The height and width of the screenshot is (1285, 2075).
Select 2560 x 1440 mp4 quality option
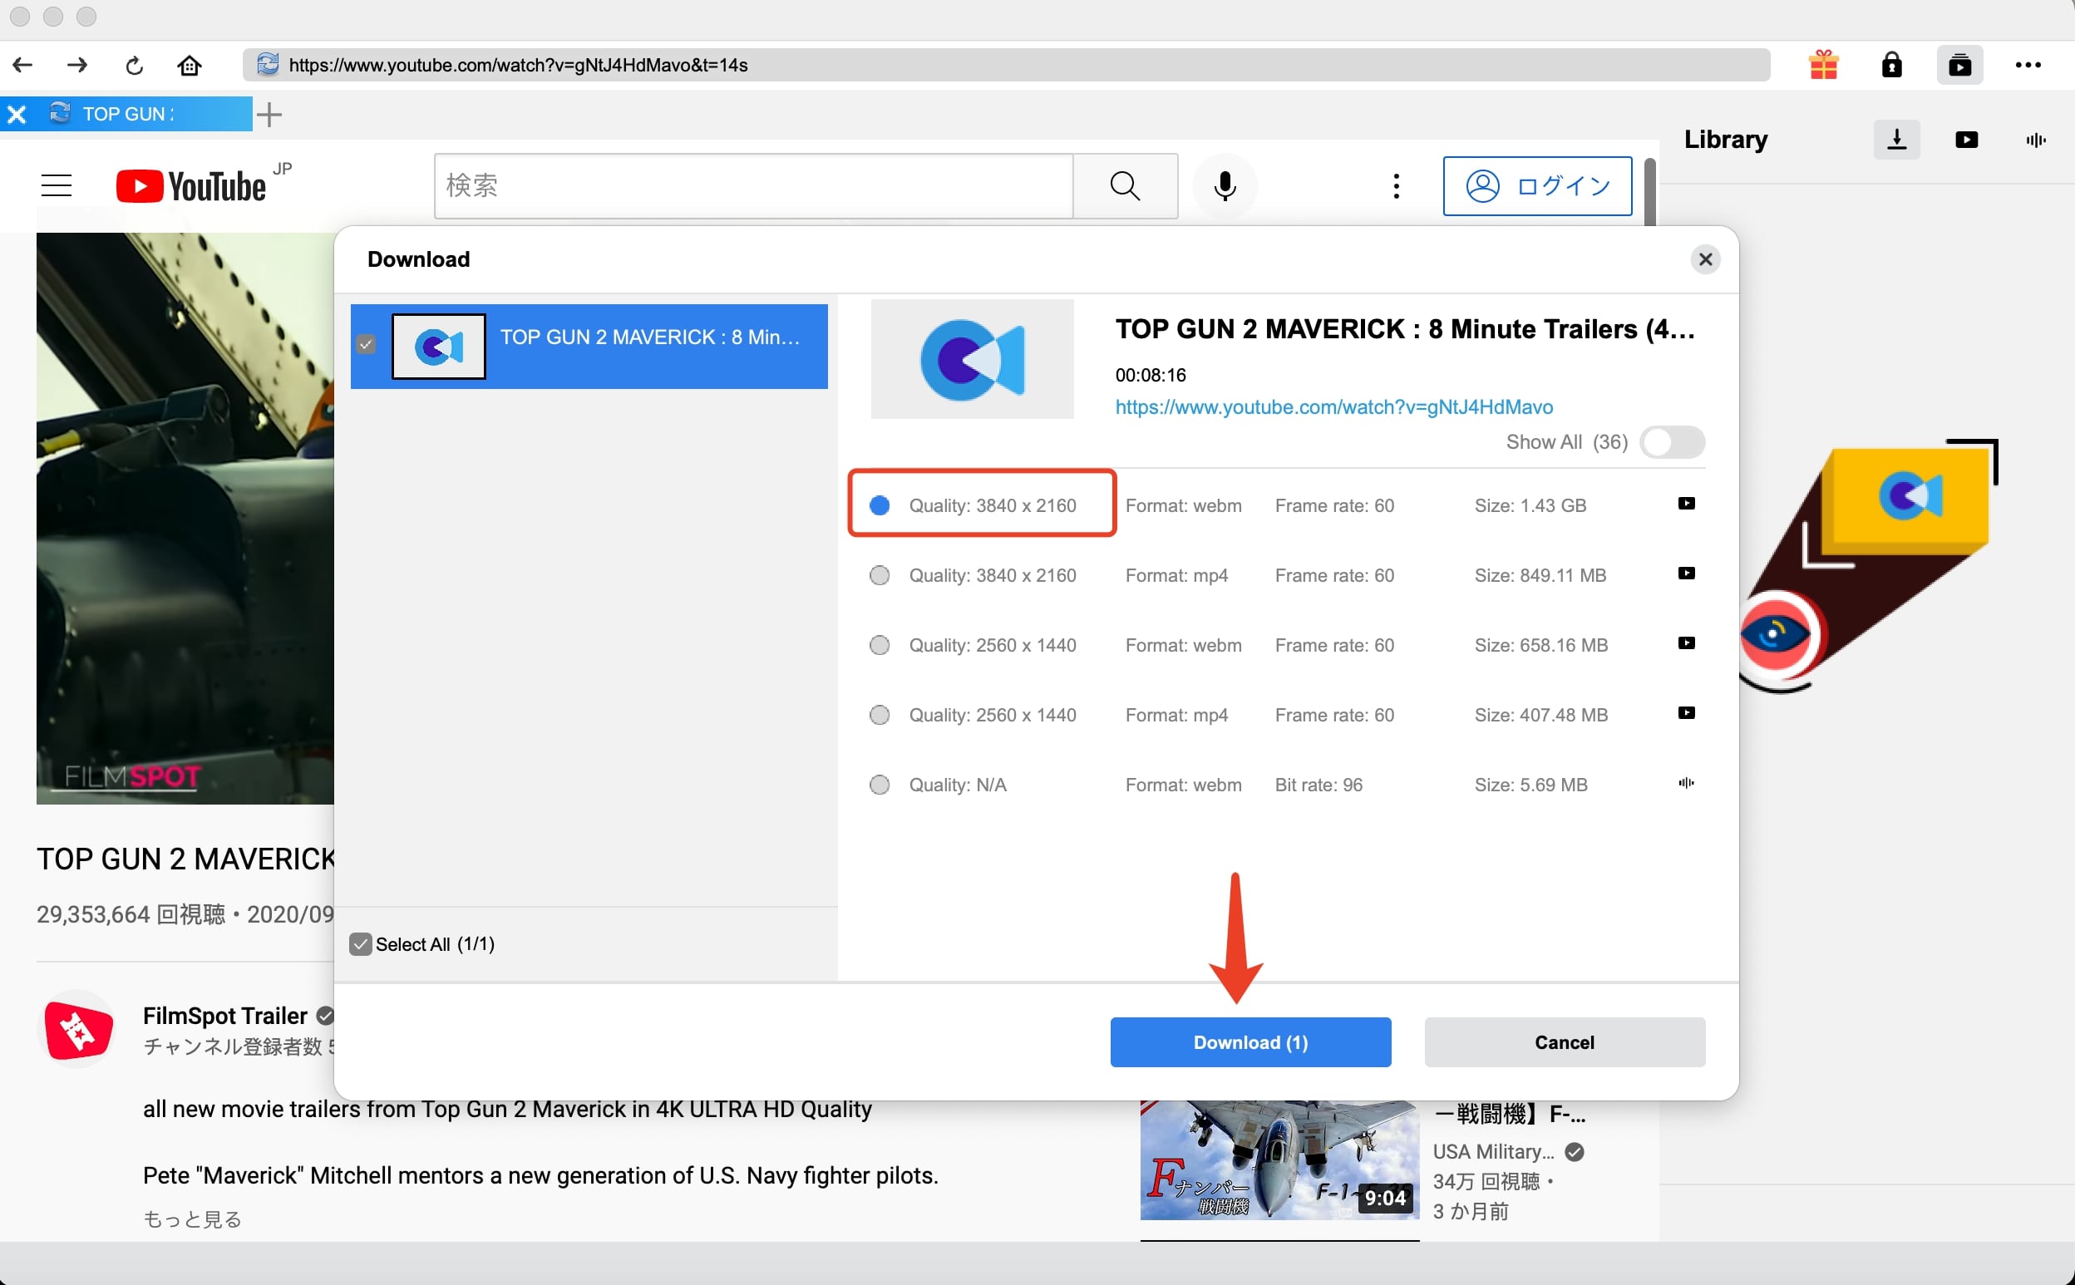click(x=880, y=715)
